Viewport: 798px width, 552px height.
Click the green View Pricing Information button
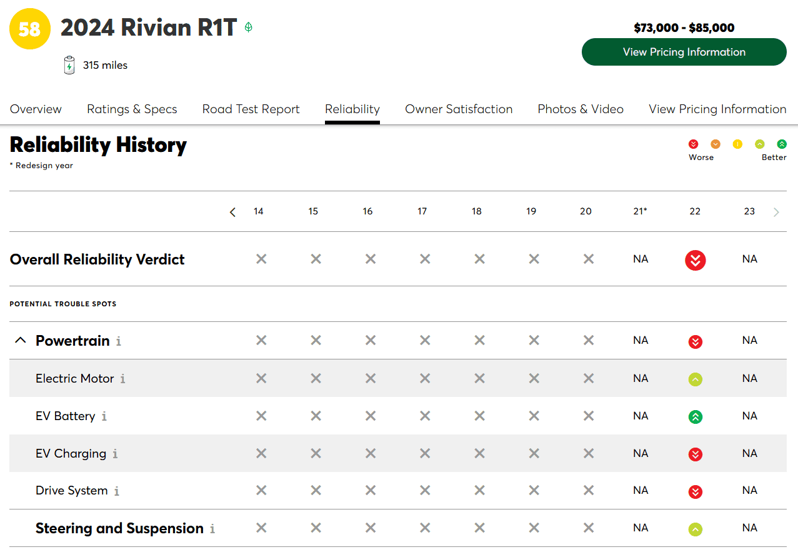click(x=684, y=52)
